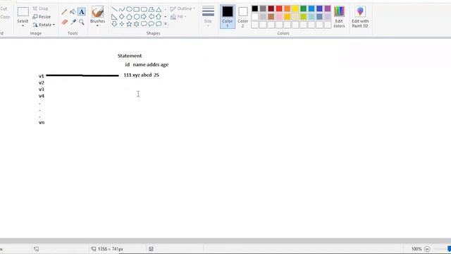Choose the Right triangle shape

point(114,17)
